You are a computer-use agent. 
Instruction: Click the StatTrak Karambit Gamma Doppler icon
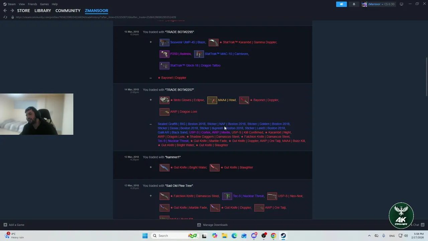pyautogui.click(x=213, y=42)
